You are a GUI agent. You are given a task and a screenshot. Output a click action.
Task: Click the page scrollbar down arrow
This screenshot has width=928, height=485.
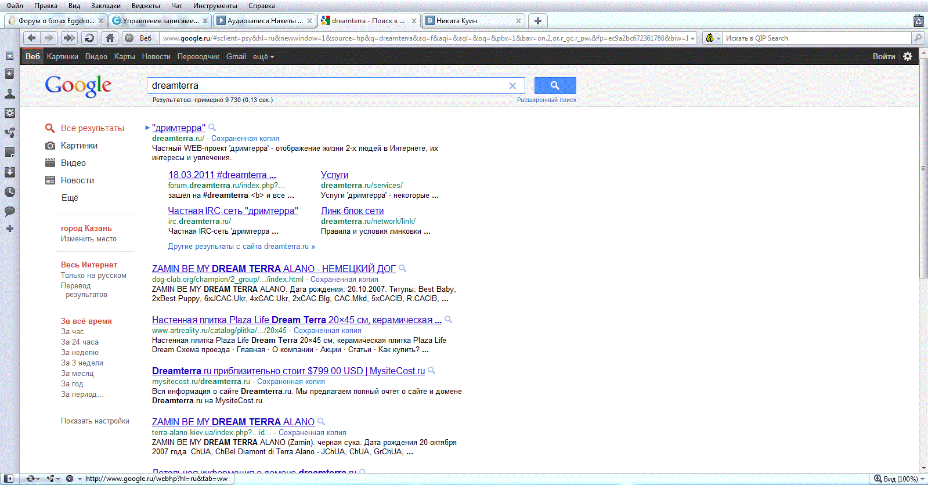(923, 468)
